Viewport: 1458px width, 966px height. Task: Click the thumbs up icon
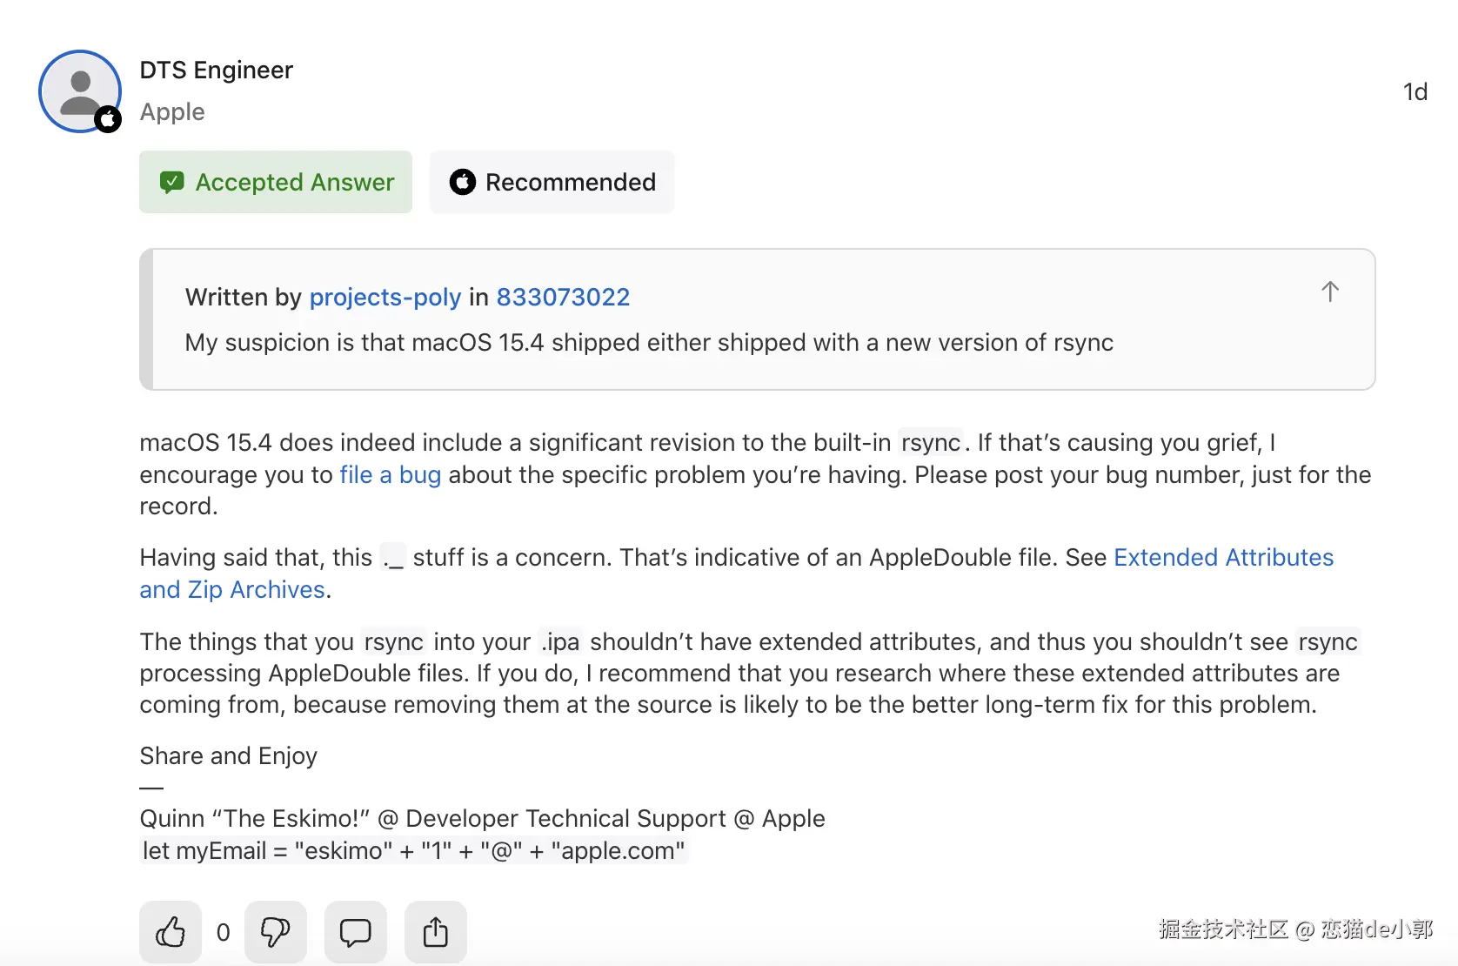click(x=171, y=932)
